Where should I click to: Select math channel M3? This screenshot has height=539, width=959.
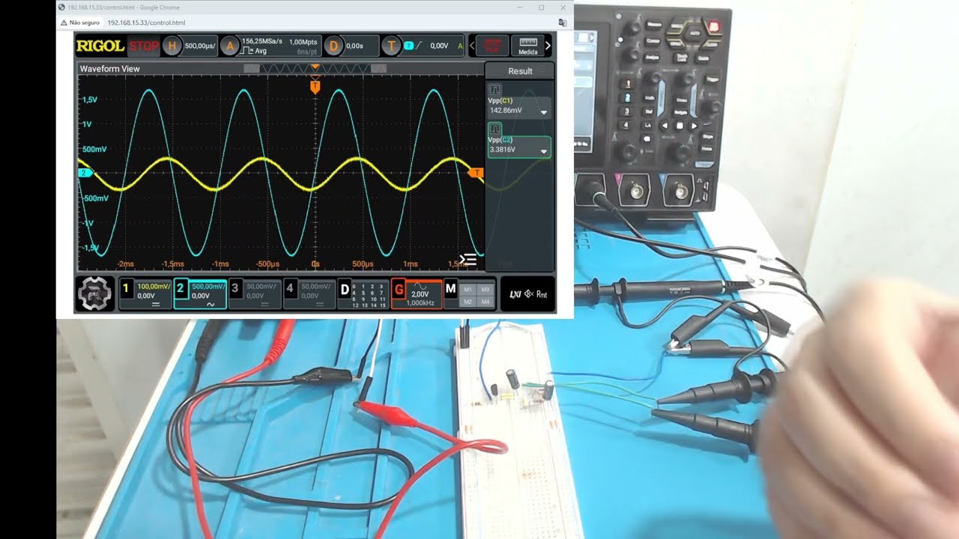click(485, 289)
